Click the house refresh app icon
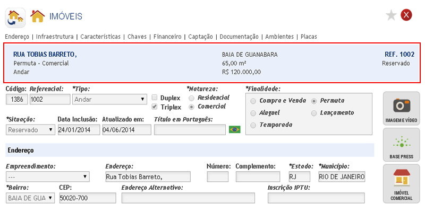 (x=15, y=17)
